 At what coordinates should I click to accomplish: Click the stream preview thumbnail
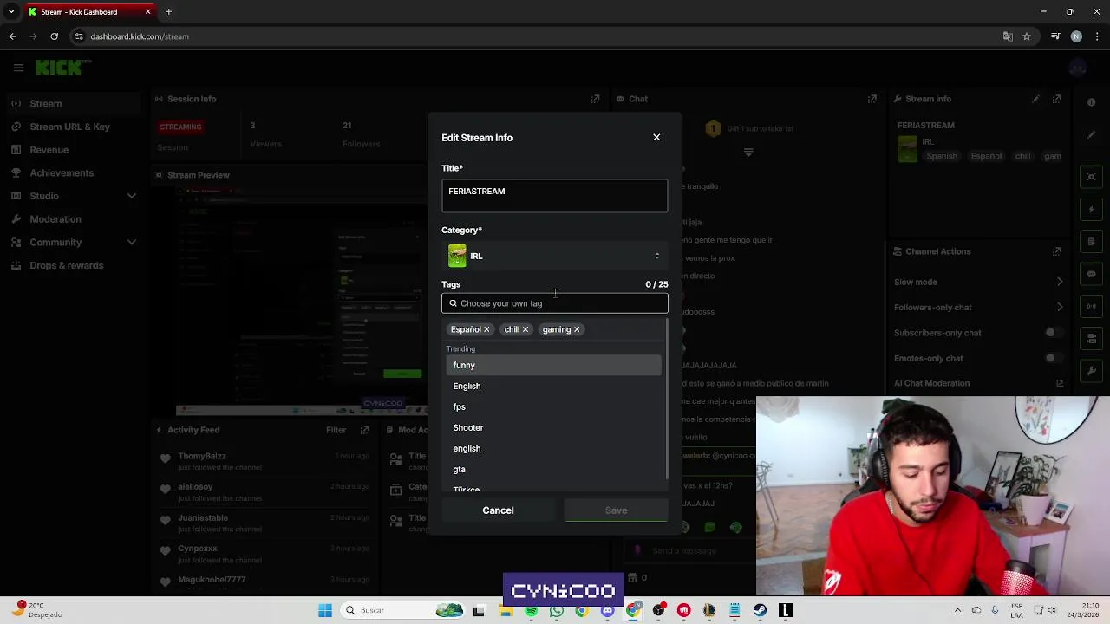tap(301, 299)
